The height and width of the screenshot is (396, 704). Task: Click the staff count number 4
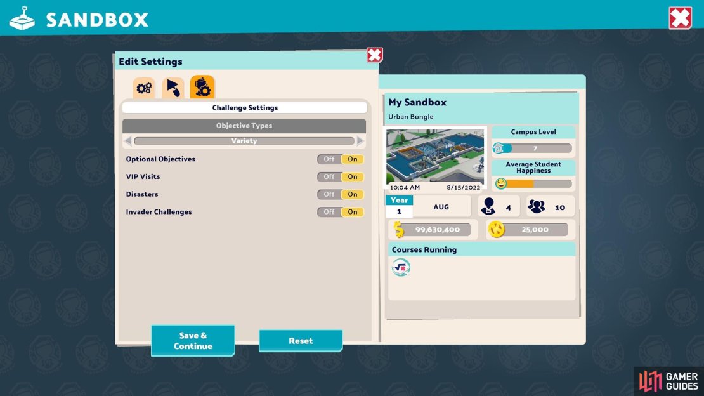pos(508,208)
